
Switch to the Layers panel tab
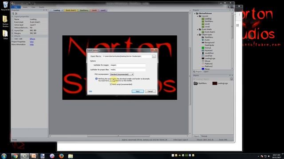click(x=206, y=72)
